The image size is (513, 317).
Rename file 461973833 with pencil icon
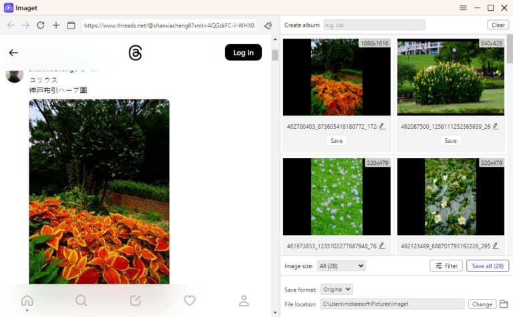pyautogui.click(x=382, y=246)
